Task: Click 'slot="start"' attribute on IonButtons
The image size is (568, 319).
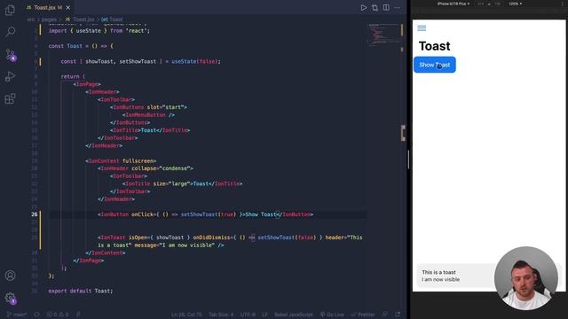Action: point(165,107)
